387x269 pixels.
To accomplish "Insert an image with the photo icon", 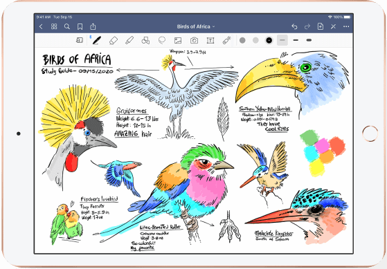I will (178, 40).
